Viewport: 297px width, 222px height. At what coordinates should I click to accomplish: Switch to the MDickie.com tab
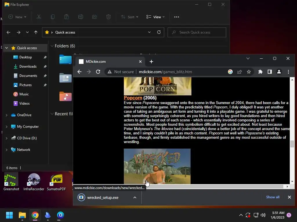[x=110, y=62]
